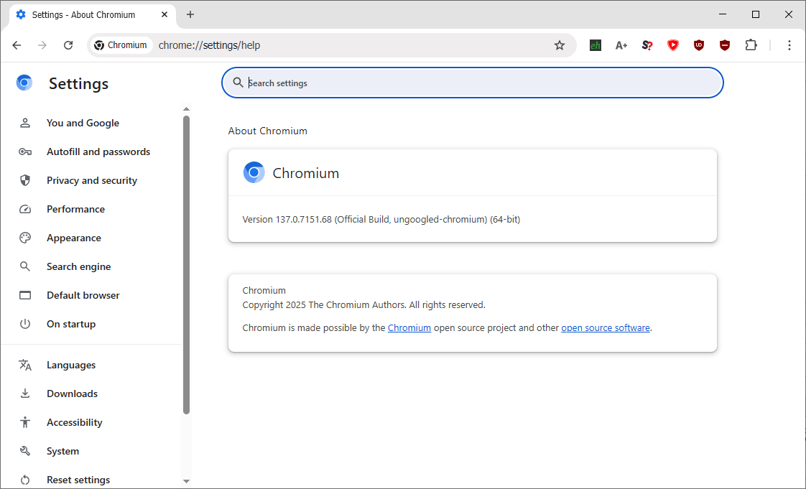This screenshot has width=806, height=489.
Task: Click the sidebar scrollbar down arrow
Action: pyautogui.click(x=187, y=481)
